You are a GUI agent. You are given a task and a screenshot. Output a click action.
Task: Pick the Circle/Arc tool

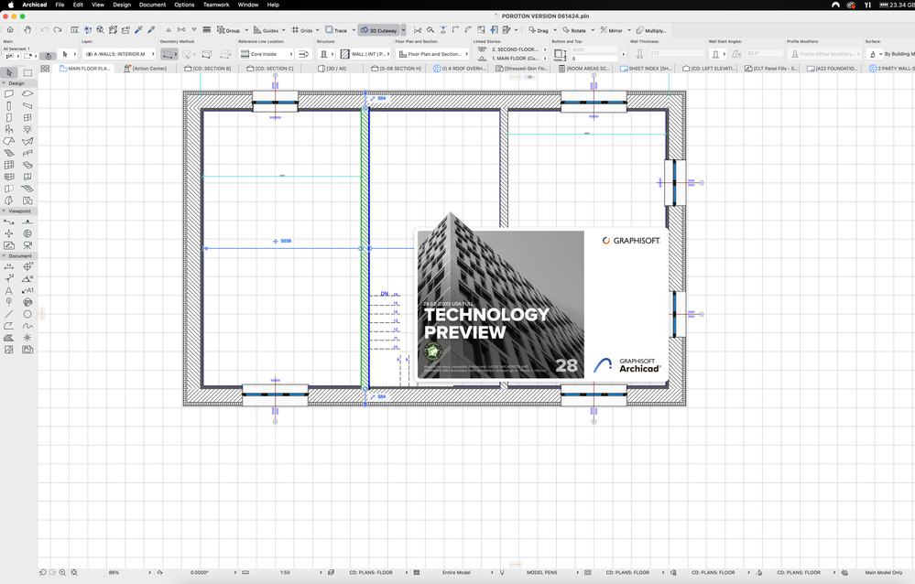pos(27,314)
